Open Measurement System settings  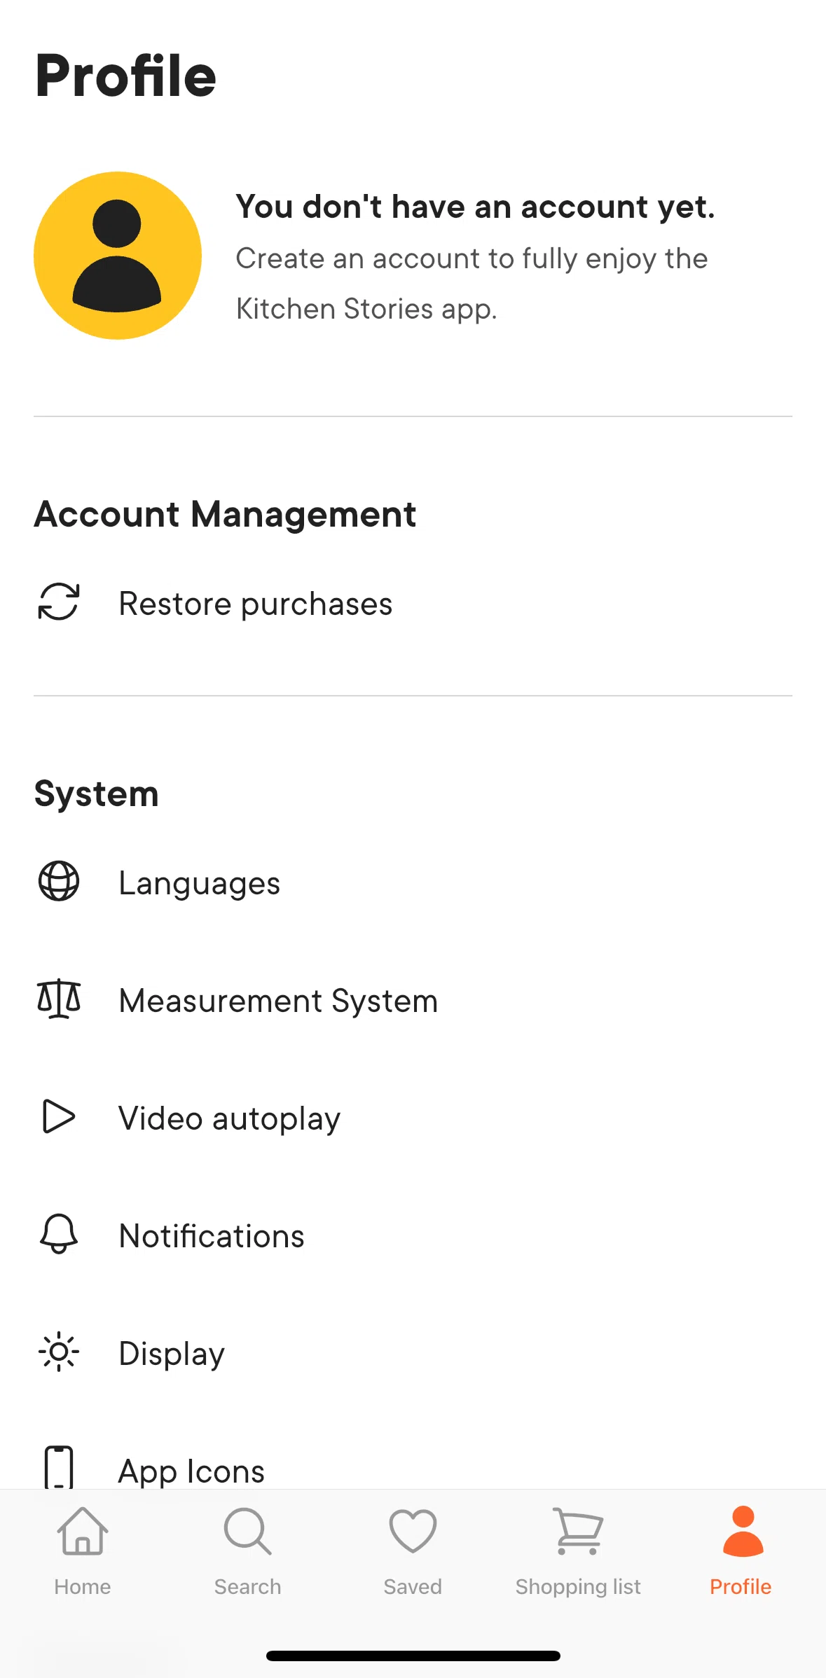click(x=413, y=1000)
